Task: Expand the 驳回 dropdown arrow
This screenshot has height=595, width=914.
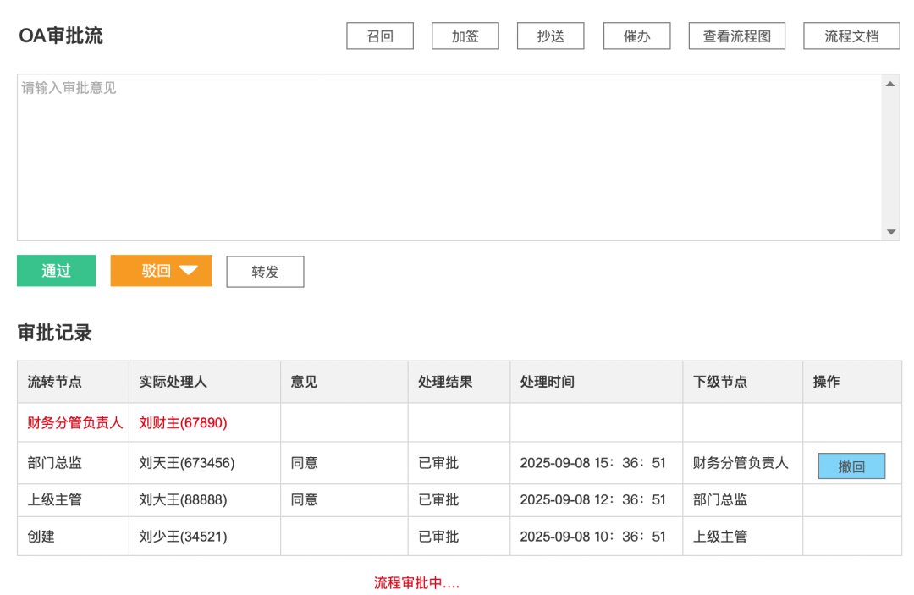Action: point(189,271)
